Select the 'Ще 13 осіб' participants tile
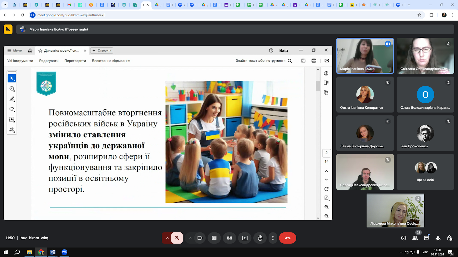 click(425, 172)
